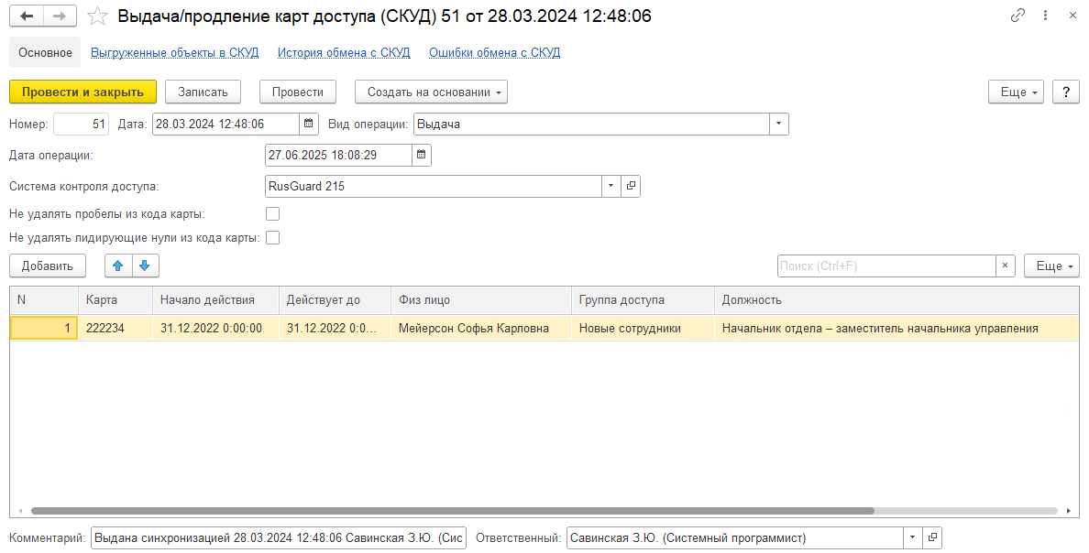1089x553 pixels.
Task: Select cell 'Мейерсон Софья Карловна'
Action: coord(481,328)
